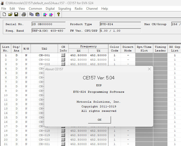The width and height of the screenshot is (181, 146).
Task: Click Direct Mode cell of row 1
Action: (x=128, y=55)
